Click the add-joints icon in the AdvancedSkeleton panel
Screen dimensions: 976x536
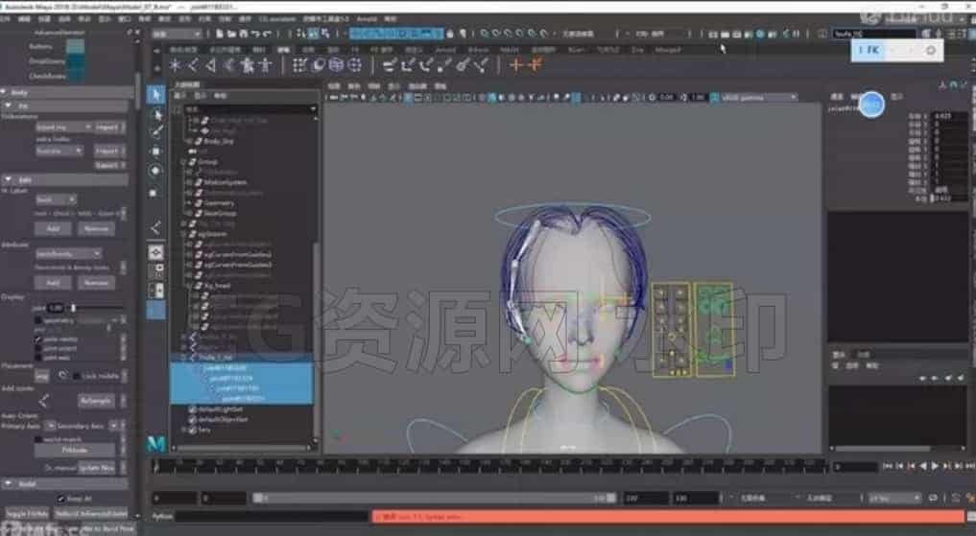43,401
